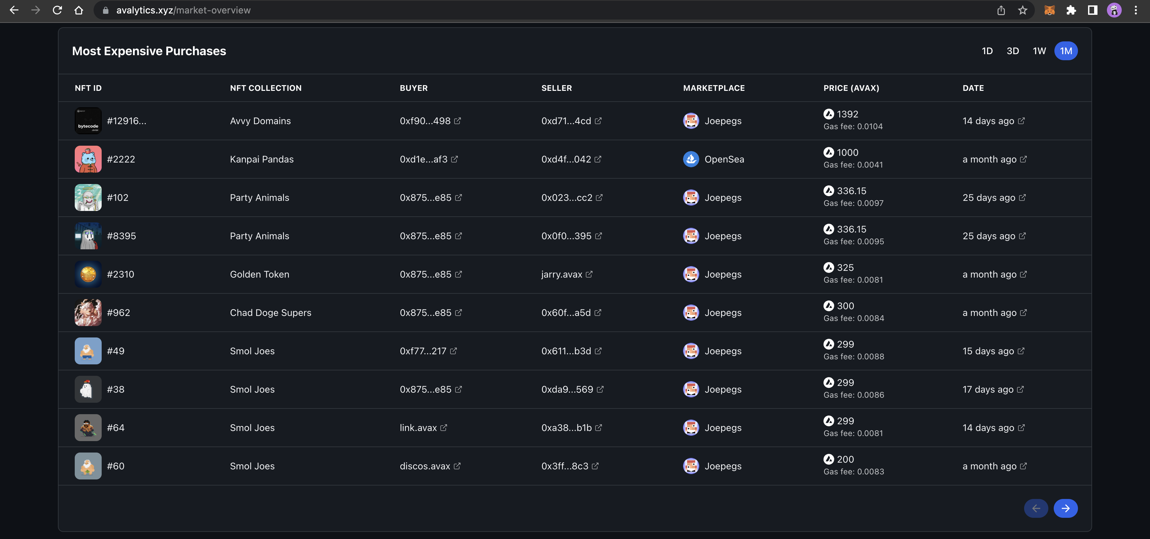
Task: Click the share page icon in address bar
Action: (1001, 10)
